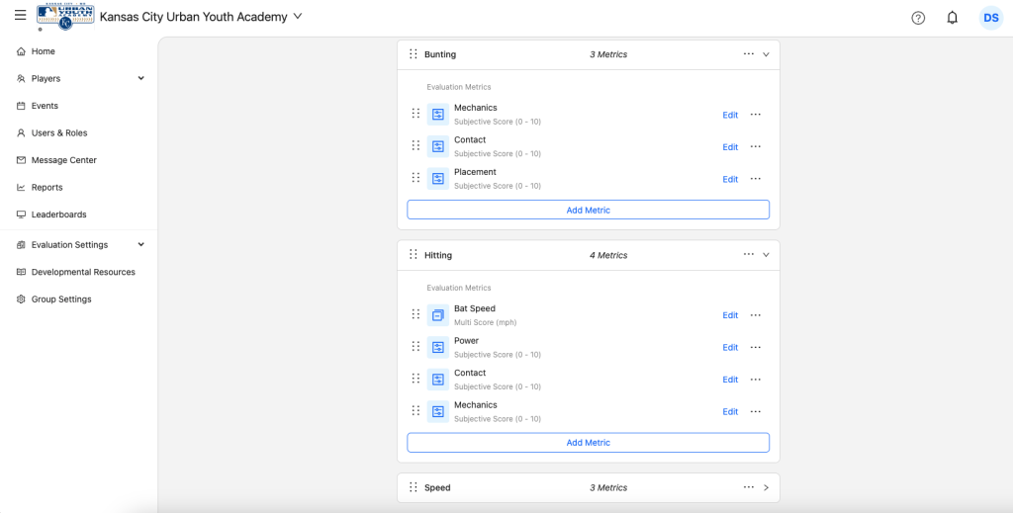Viewport: 1013px width, 513px height.
Task: Expand the Speed section
Action: pos(766,487)
